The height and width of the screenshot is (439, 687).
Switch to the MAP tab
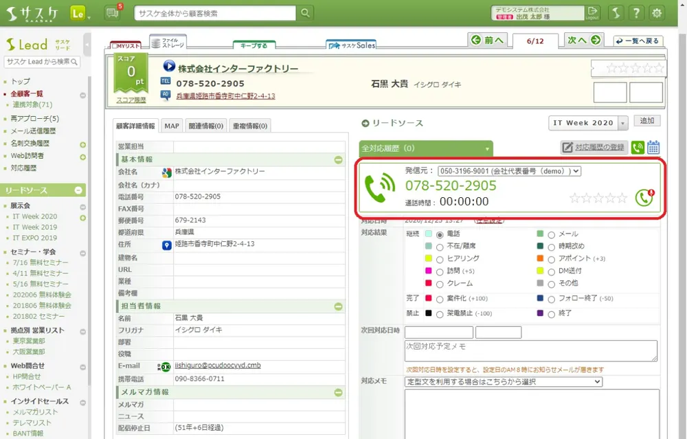point(171,126)
